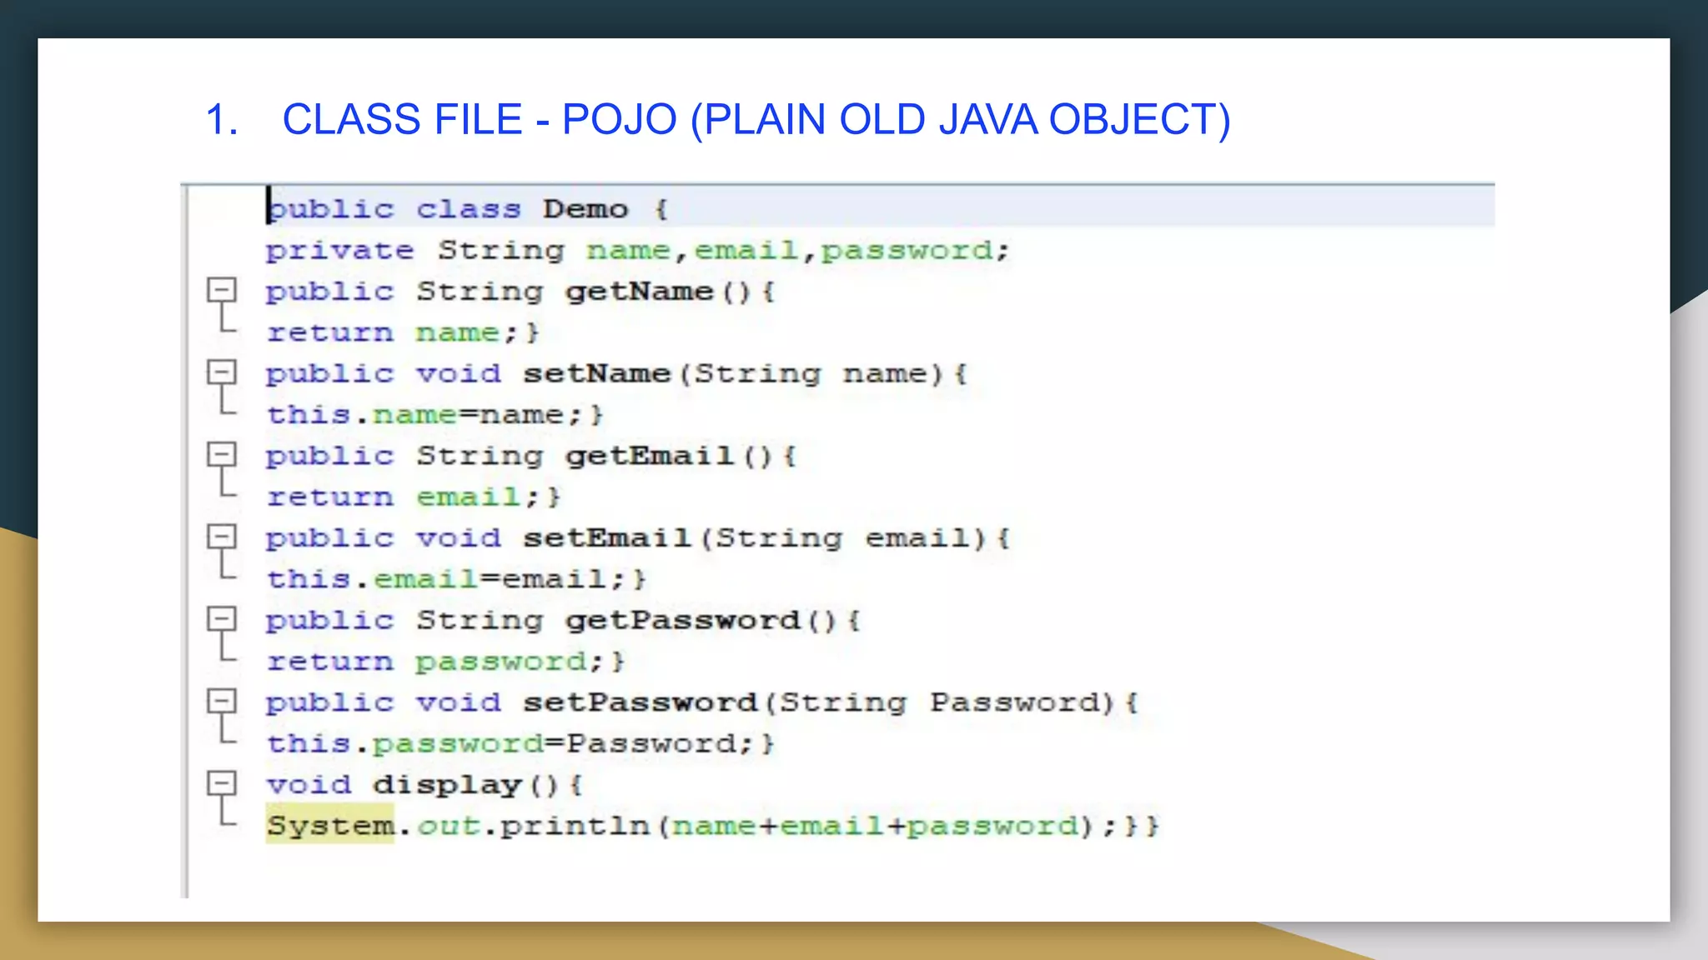
Task: Click 'private' in the field declaration line
Action: [x=339, y=250]
